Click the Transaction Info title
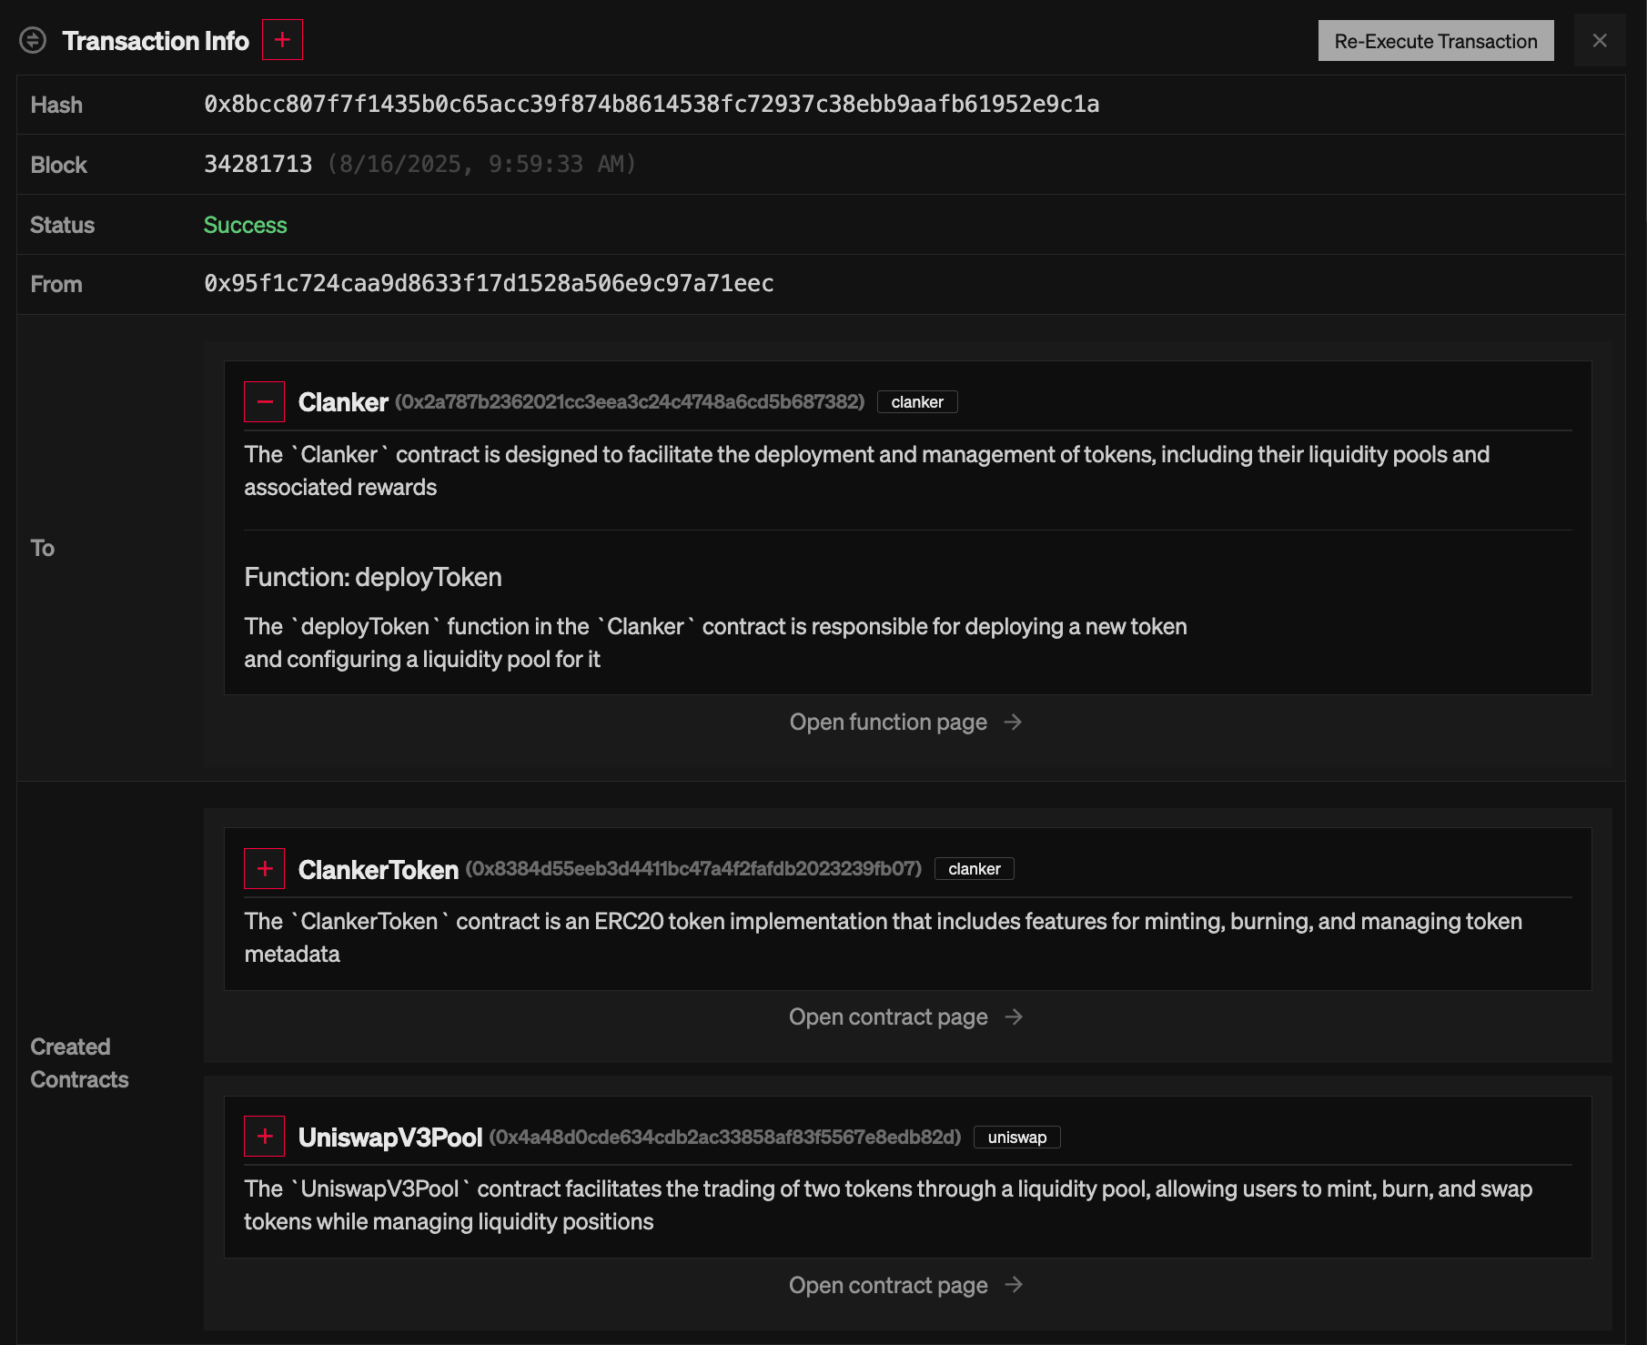The height and width of the screenshot is (1345, 1647). tap(156, 41)
